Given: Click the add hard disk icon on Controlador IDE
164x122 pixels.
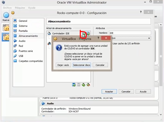Looking at the screenshot, I should pyautogui.click(x=88, y=34).
